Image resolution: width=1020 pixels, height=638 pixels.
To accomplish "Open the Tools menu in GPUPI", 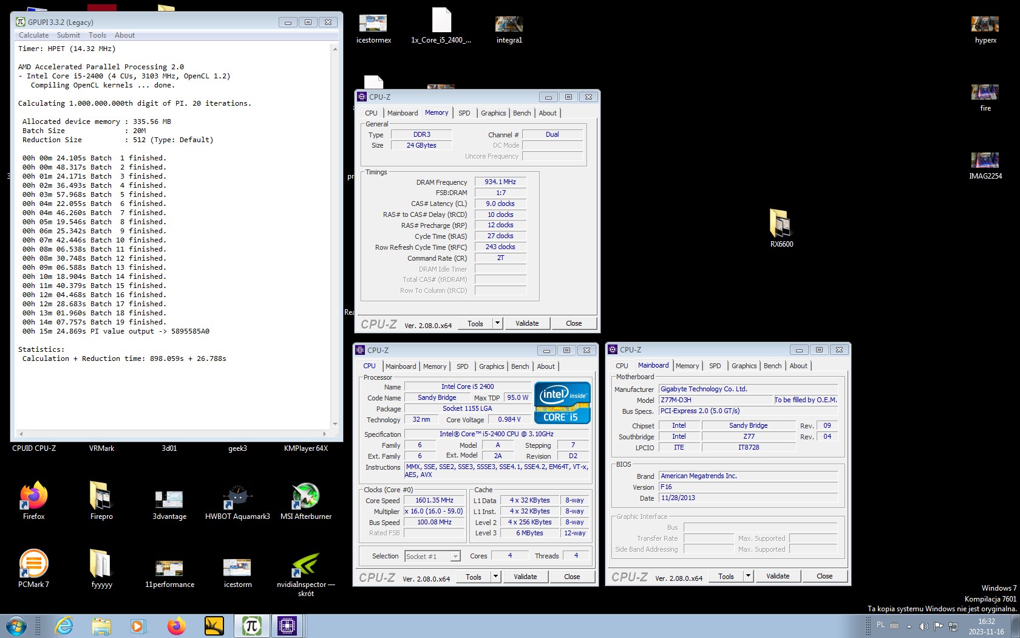I will [97, 35].
